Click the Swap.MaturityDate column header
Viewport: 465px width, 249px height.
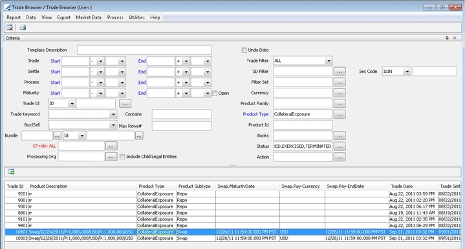click(x=248, y=186)
